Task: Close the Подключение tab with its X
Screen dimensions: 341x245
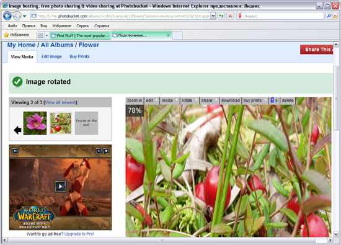Action: tap(168, 35)
